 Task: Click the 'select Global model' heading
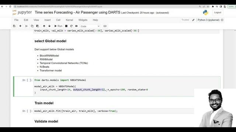point(50,41)
